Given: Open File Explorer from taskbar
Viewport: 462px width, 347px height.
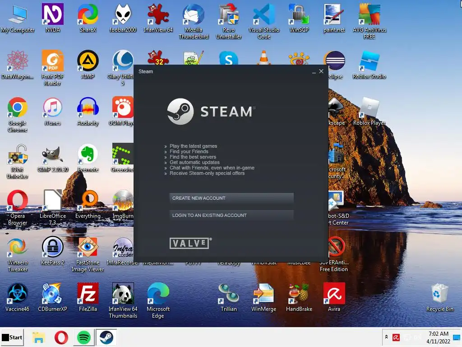Looking at the screenshot, I should 39,338.
